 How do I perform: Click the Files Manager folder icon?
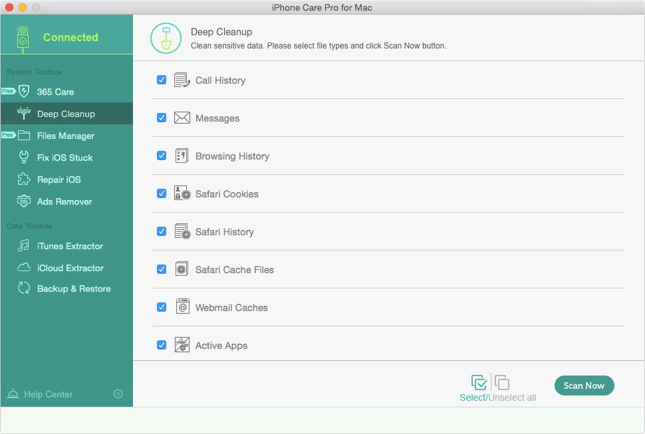pos(24,135)
